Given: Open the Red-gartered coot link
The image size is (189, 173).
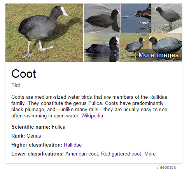Looking at the screenshot, I should point(121,154).
